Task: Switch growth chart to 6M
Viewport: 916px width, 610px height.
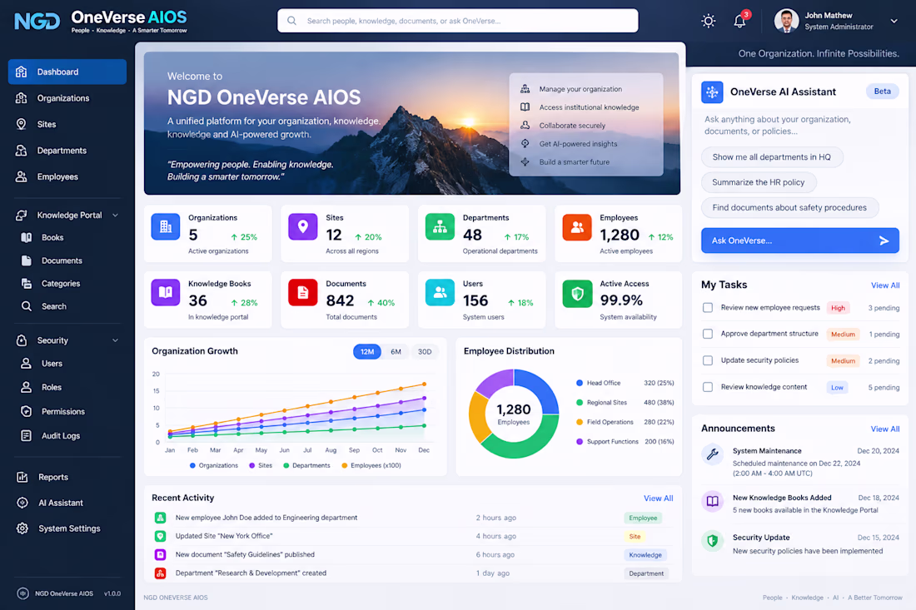Action: coord(396,352)
